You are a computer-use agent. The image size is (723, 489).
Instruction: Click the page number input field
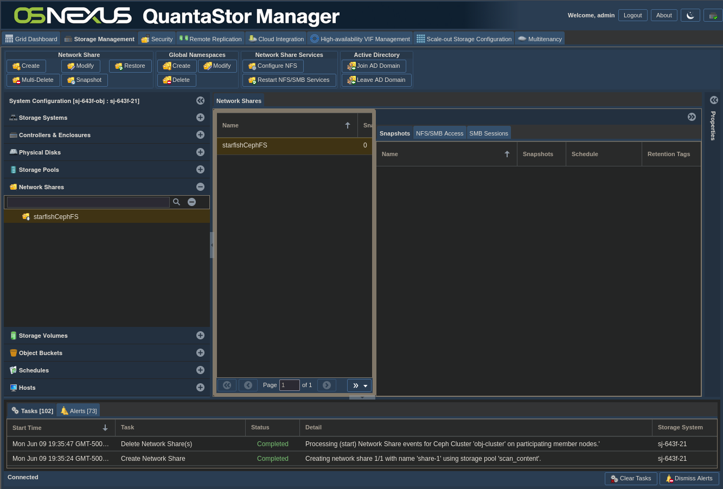289,385
